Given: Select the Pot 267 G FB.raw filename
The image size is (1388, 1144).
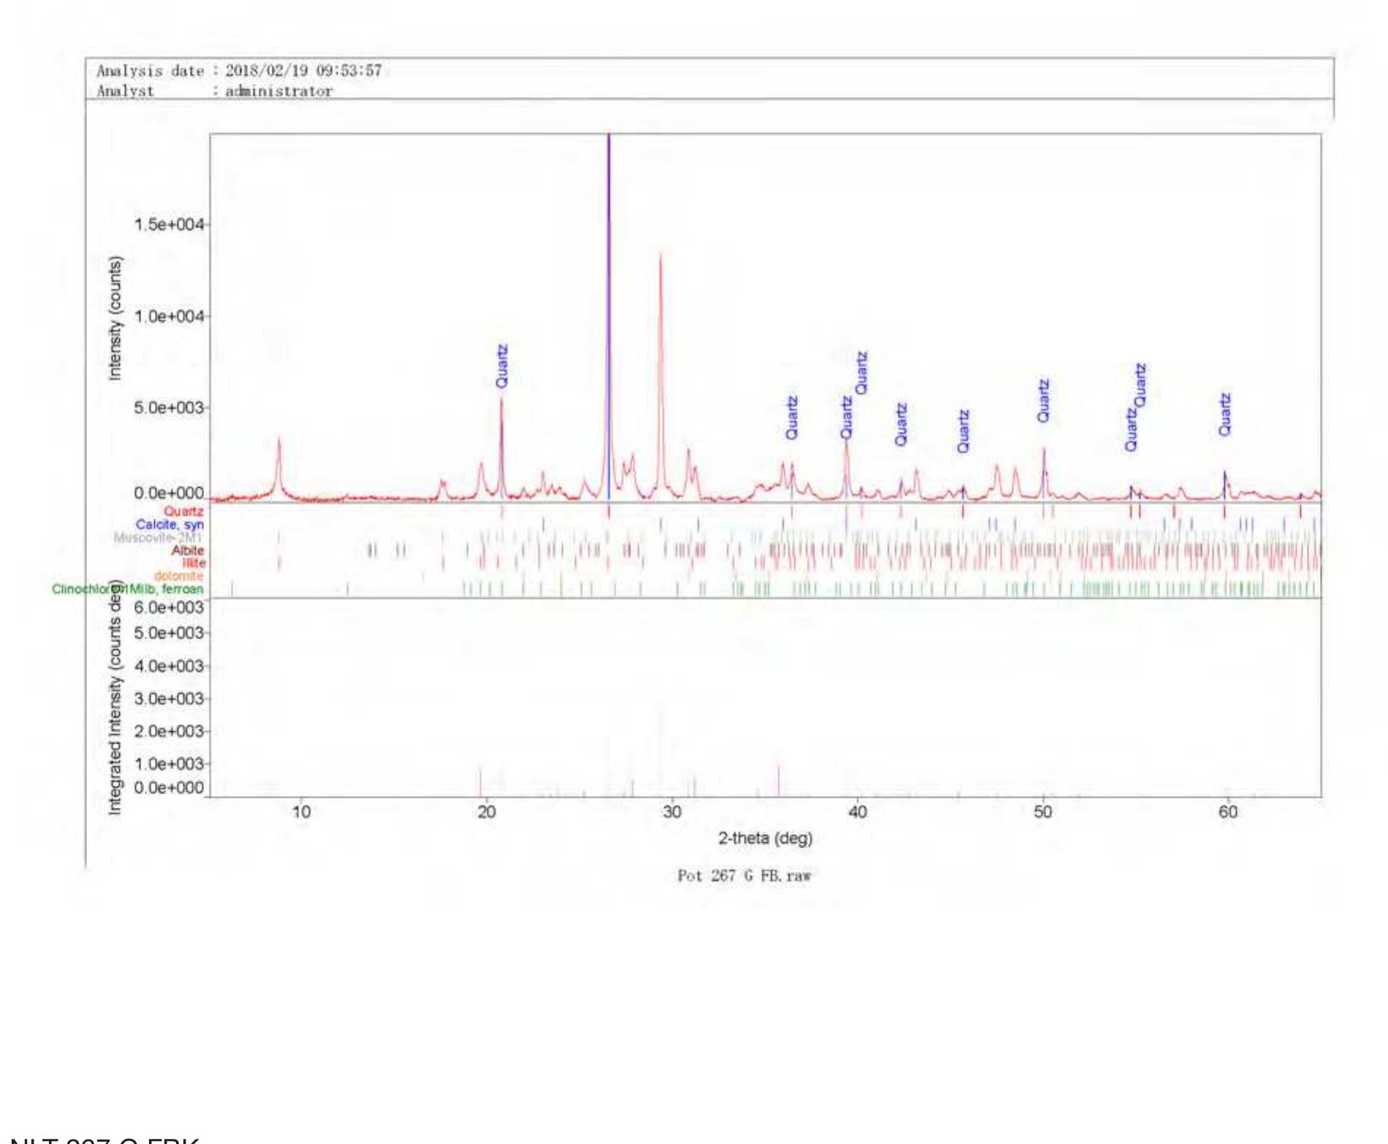Looking at the screenshot, I should tap(744, 876).
